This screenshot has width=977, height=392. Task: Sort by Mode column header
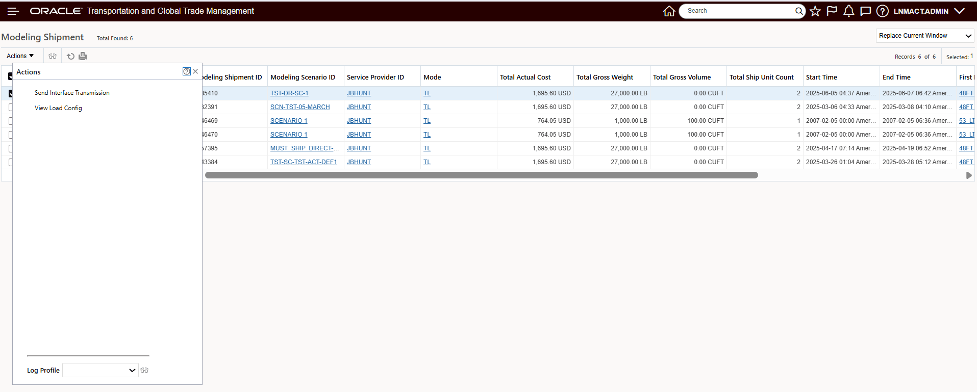432,77
